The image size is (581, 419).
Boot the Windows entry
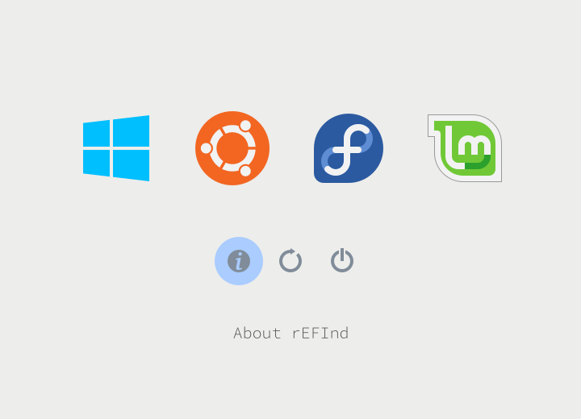pyautogui.click(x=116, y=148)
